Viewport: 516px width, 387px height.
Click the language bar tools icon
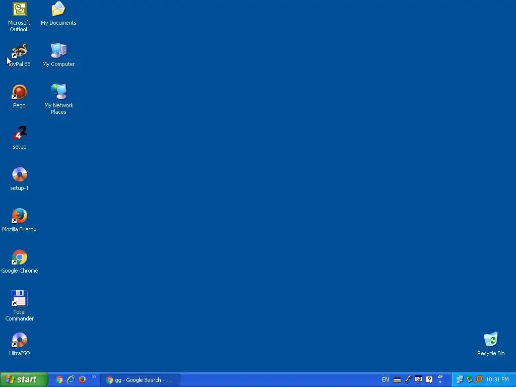pos(419,380)
